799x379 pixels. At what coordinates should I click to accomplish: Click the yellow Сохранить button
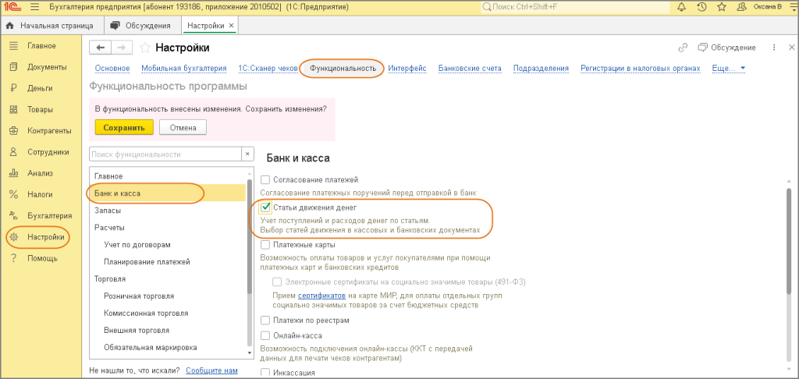(124, 127)
